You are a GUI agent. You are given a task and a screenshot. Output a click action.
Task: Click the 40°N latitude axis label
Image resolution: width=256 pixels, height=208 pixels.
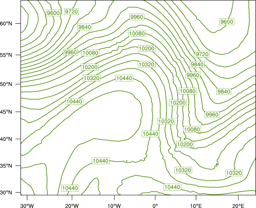click(6, 139)
